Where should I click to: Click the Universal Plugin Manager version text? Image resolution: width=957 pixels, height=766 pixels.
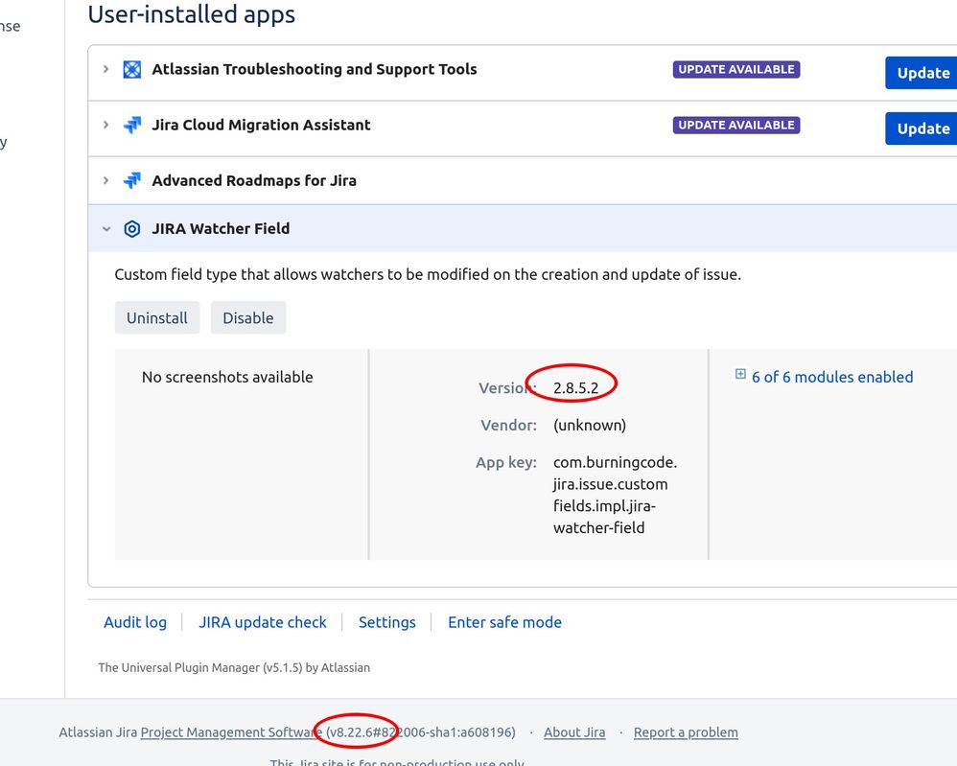coord(234,667)
